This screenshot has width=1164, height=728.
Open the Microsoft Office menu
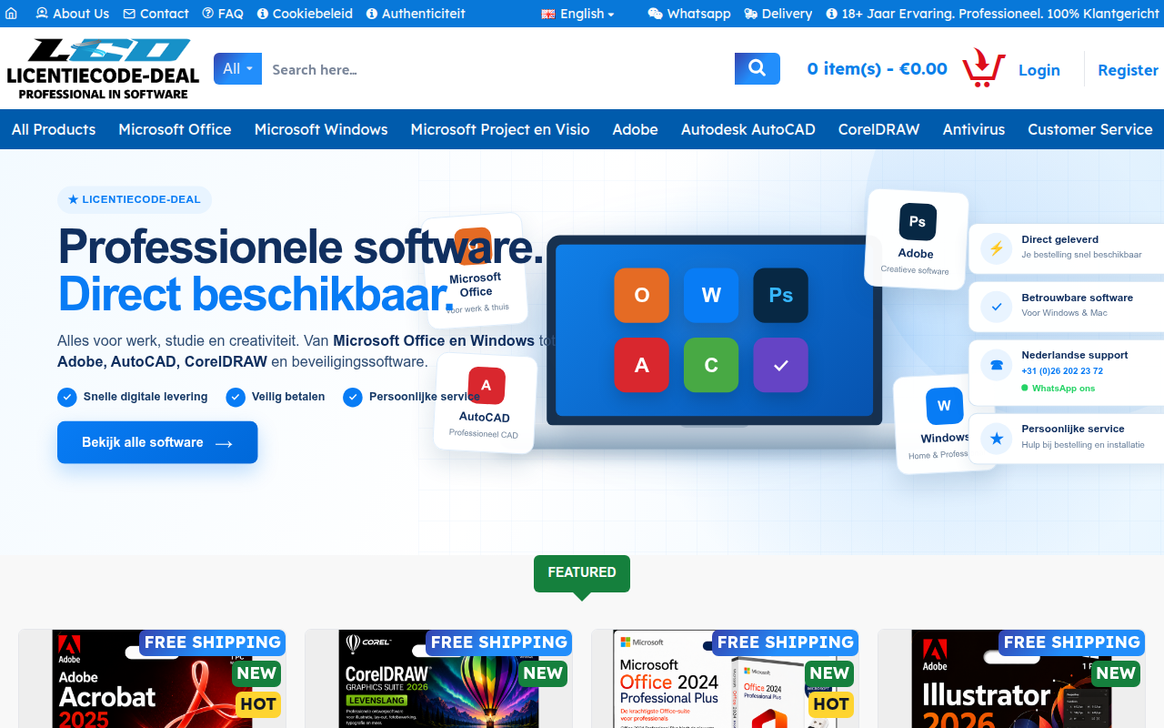click(x=175, y=129)
